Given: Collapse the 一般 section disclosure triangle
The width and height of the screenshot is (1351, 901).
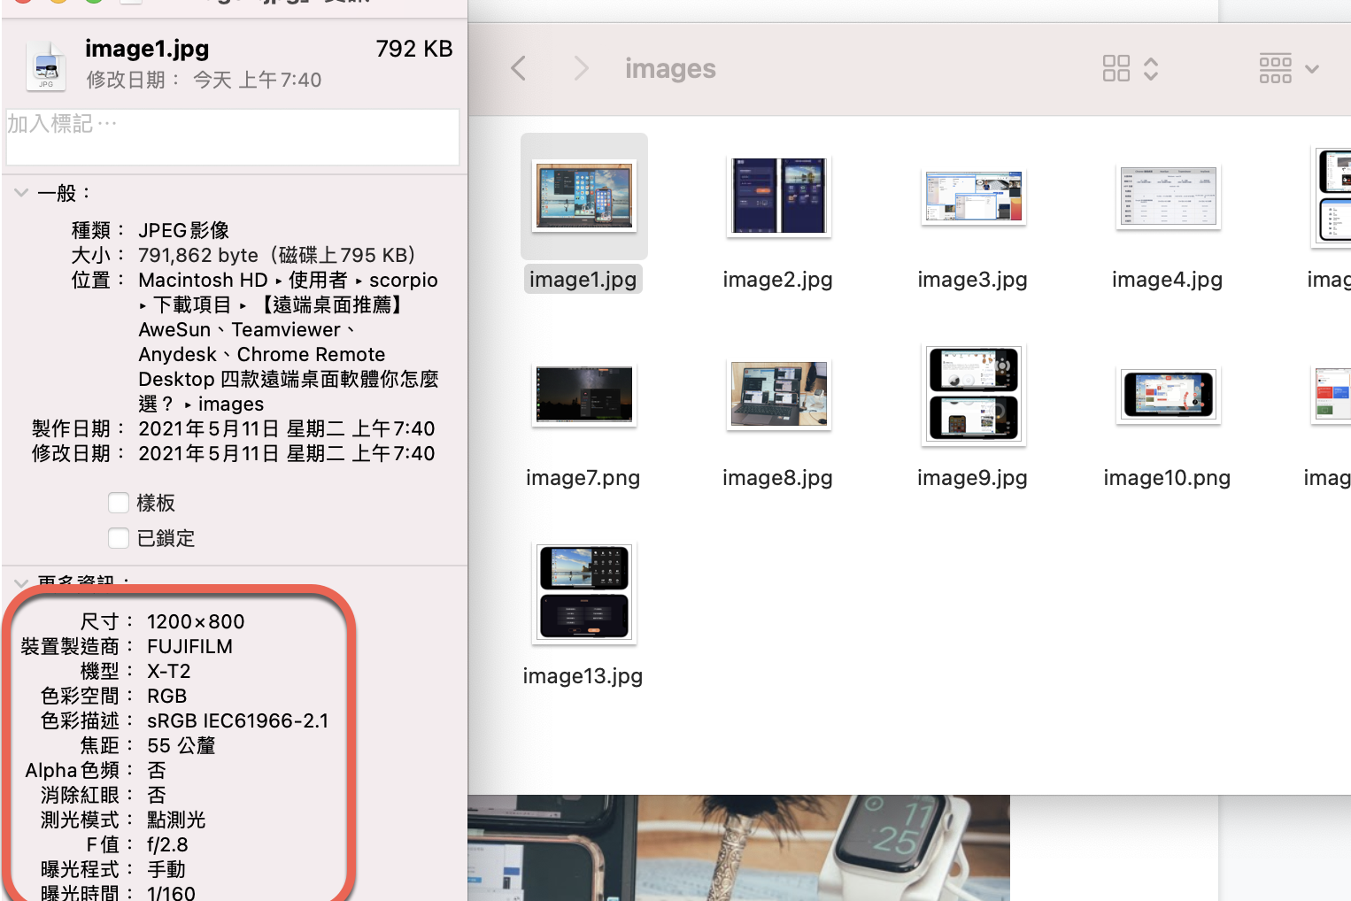Looking at the screenshot, I should (x=20, y=192).
